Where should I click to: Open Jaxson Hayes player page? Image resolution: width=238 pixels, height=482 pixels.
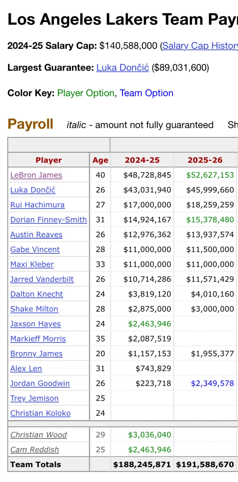coord(35,324)
